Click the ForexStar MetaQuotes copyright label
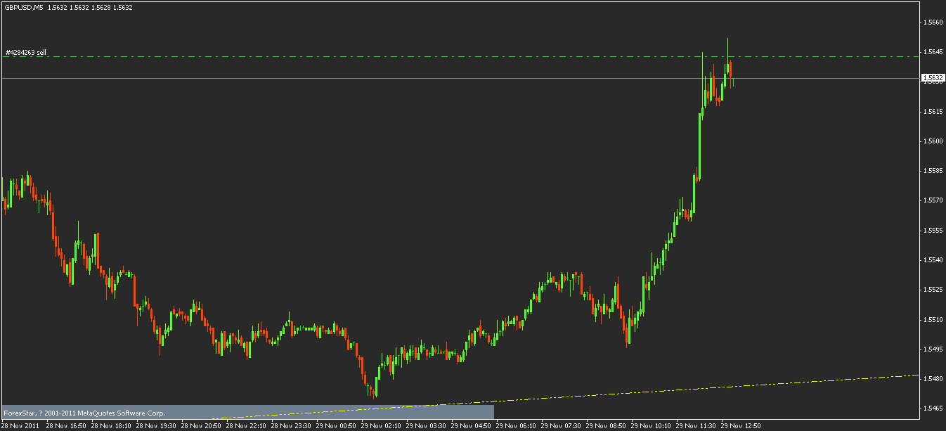This screenshot has height=431, width=946. click(85, 413)
